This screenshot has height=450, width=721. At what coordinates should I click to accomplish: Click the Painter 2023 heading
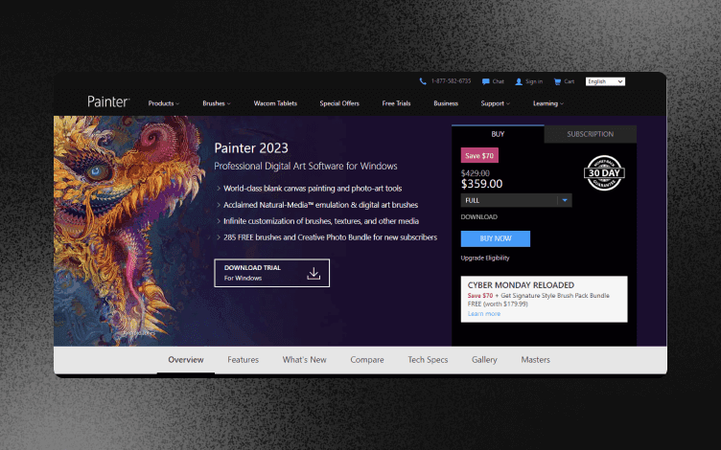pyautogui.click(x=251, y=147)
